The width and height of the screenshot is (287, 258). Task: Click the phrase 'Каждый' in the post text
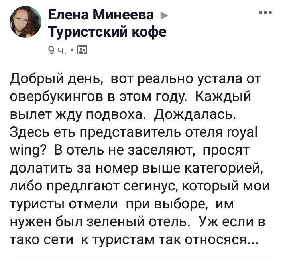click(x=223, y=97)
